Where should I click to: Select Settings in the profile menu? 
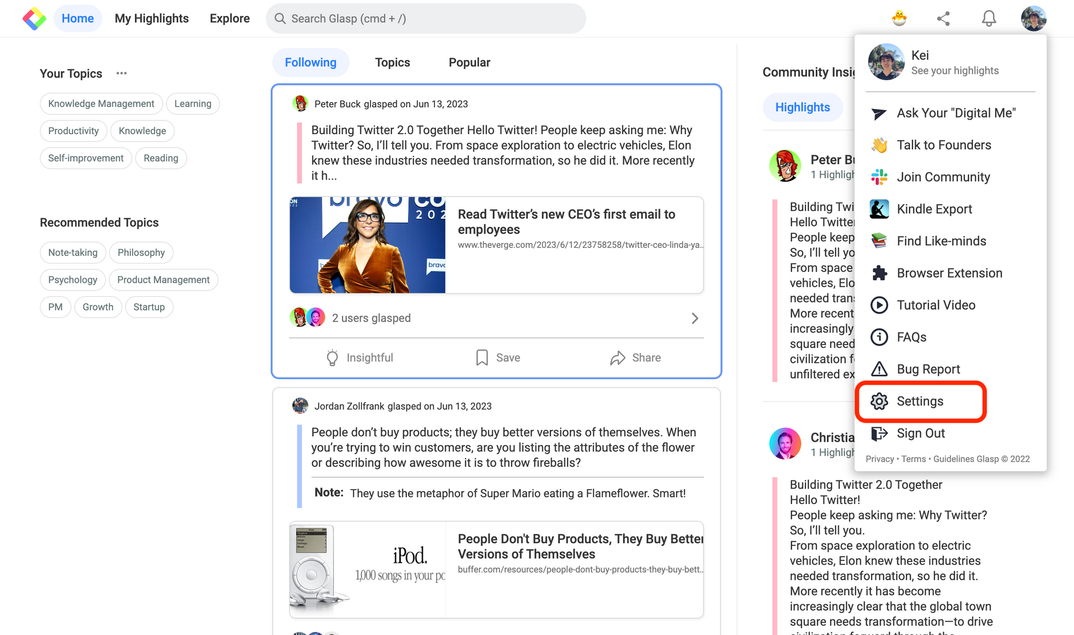click(x=919, y=401)
